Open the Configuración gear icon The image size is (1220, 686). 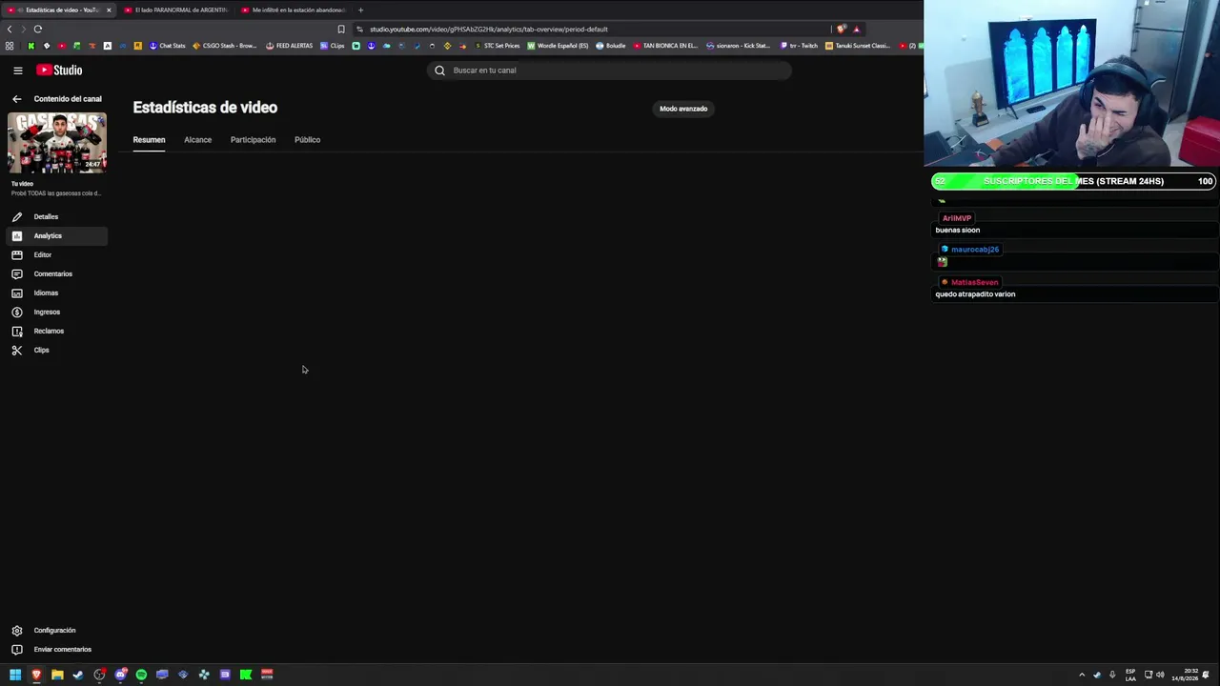[x=16, y=631]
